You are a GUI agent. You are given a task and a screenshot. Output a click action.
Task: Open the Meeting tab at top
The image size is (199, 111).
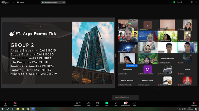21,2
